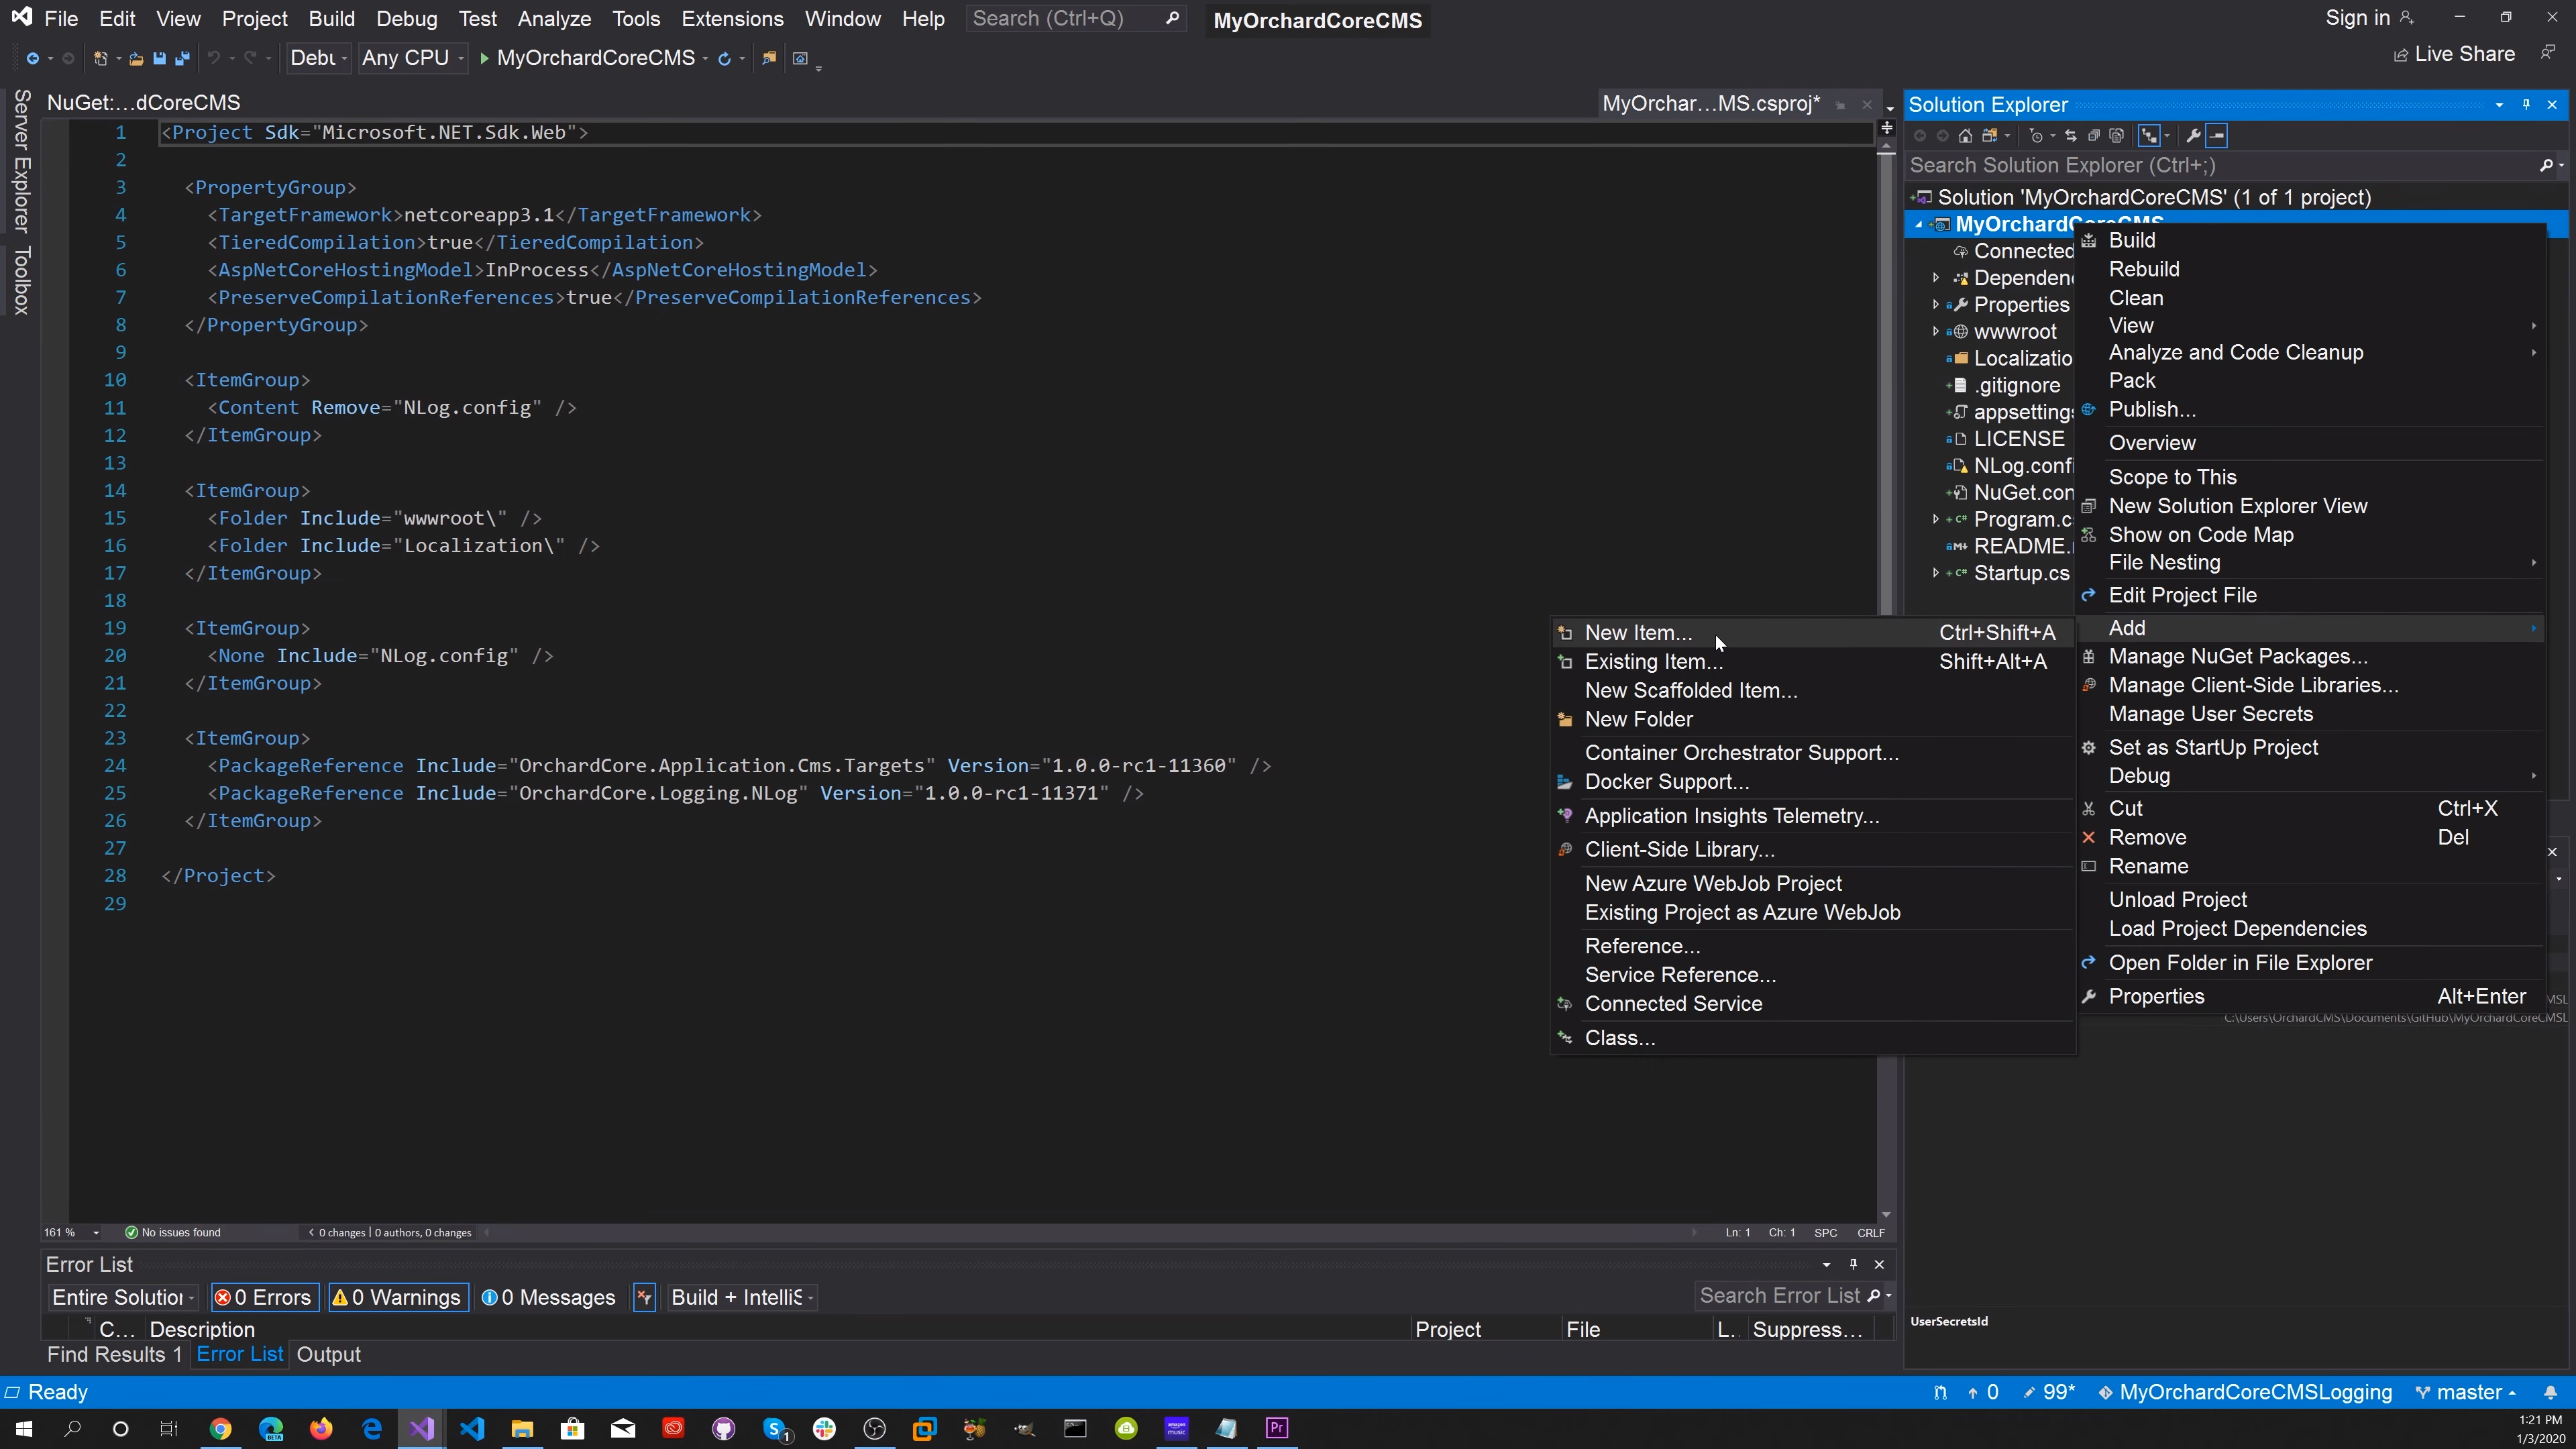The height and width of the screenshot is (1449, 2576).
Task: Choose New Item... in Add submenu
Action: tap(1812, 633)
